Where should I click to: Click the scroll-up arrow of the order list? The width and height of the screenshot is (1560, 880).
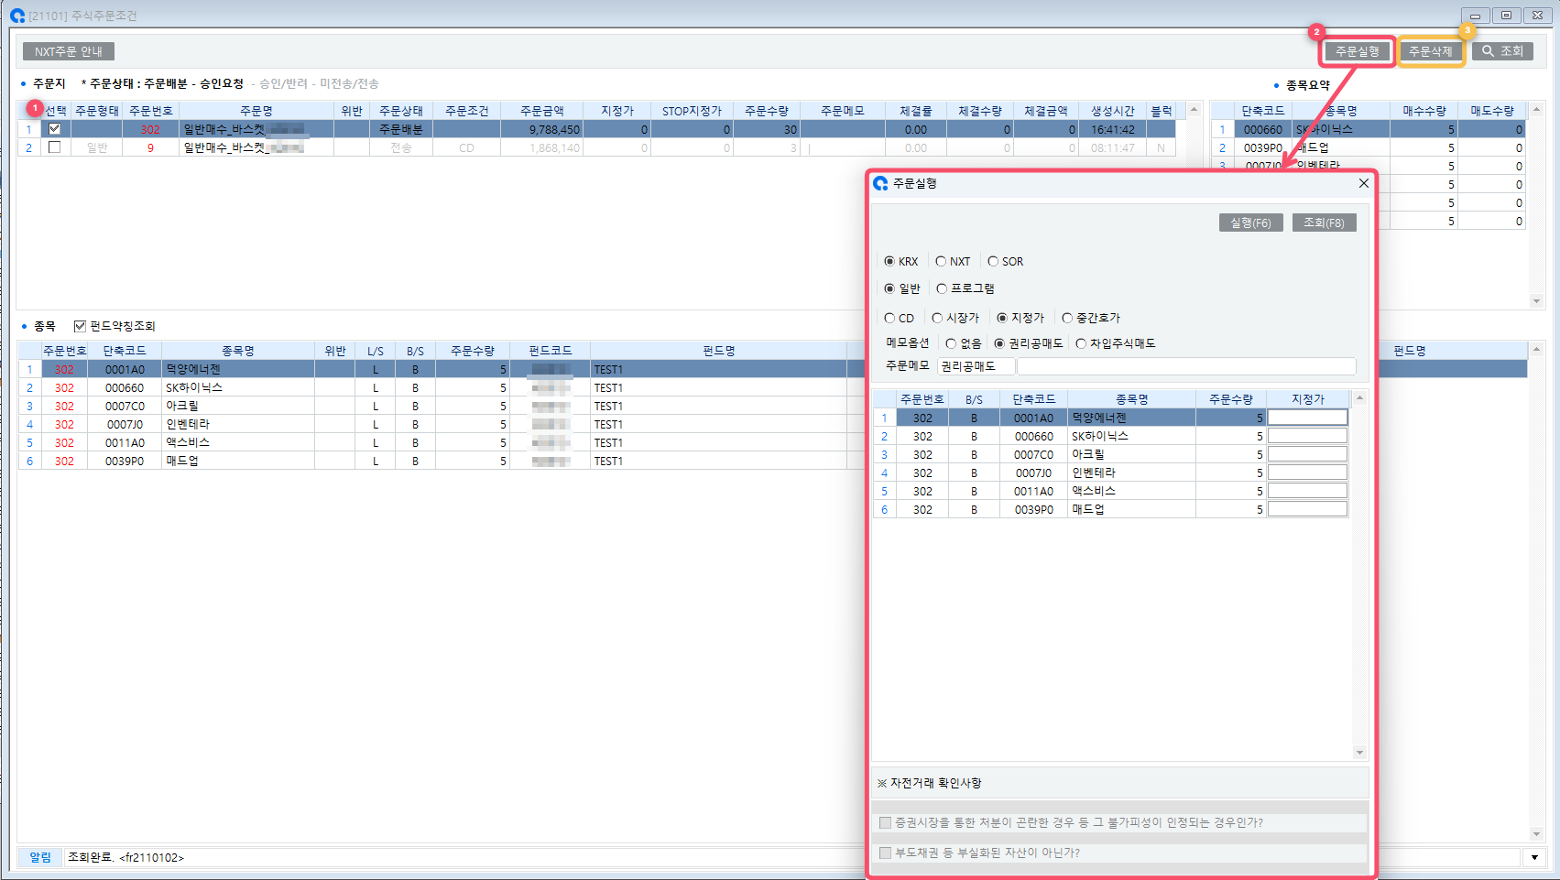click(1194, 110)
